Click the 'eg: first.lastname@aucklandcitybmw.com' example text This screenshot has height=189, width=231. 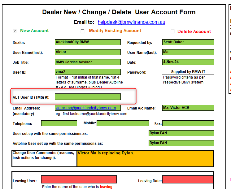91,114
